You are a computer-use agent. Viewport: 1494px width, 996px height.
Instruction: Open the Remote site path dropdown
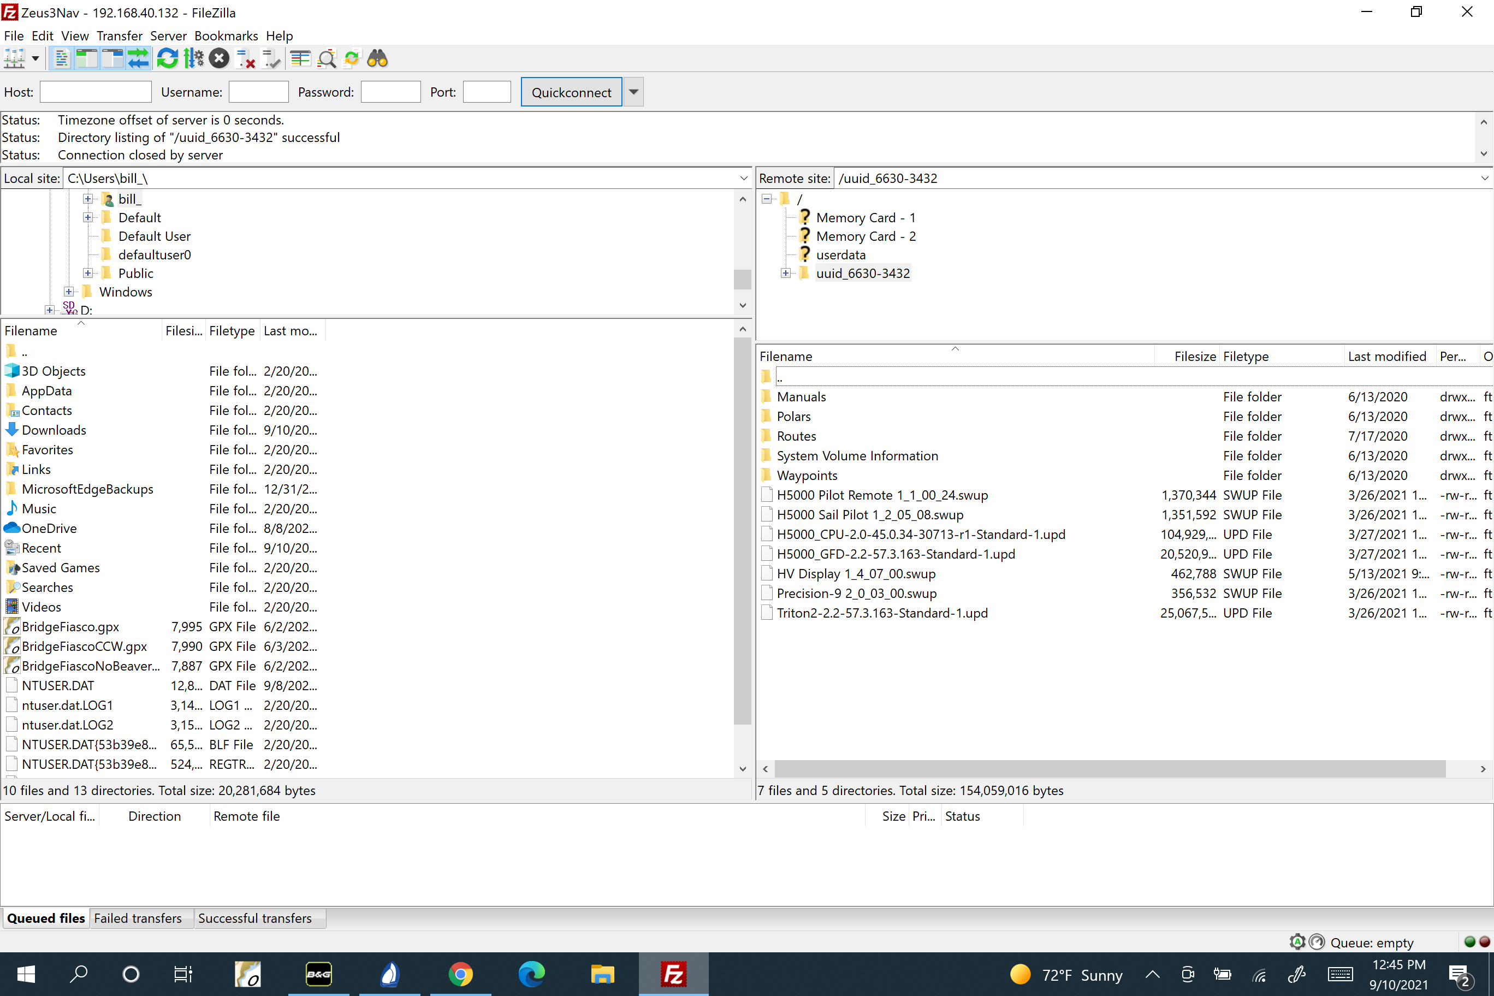click(1485, 179)
